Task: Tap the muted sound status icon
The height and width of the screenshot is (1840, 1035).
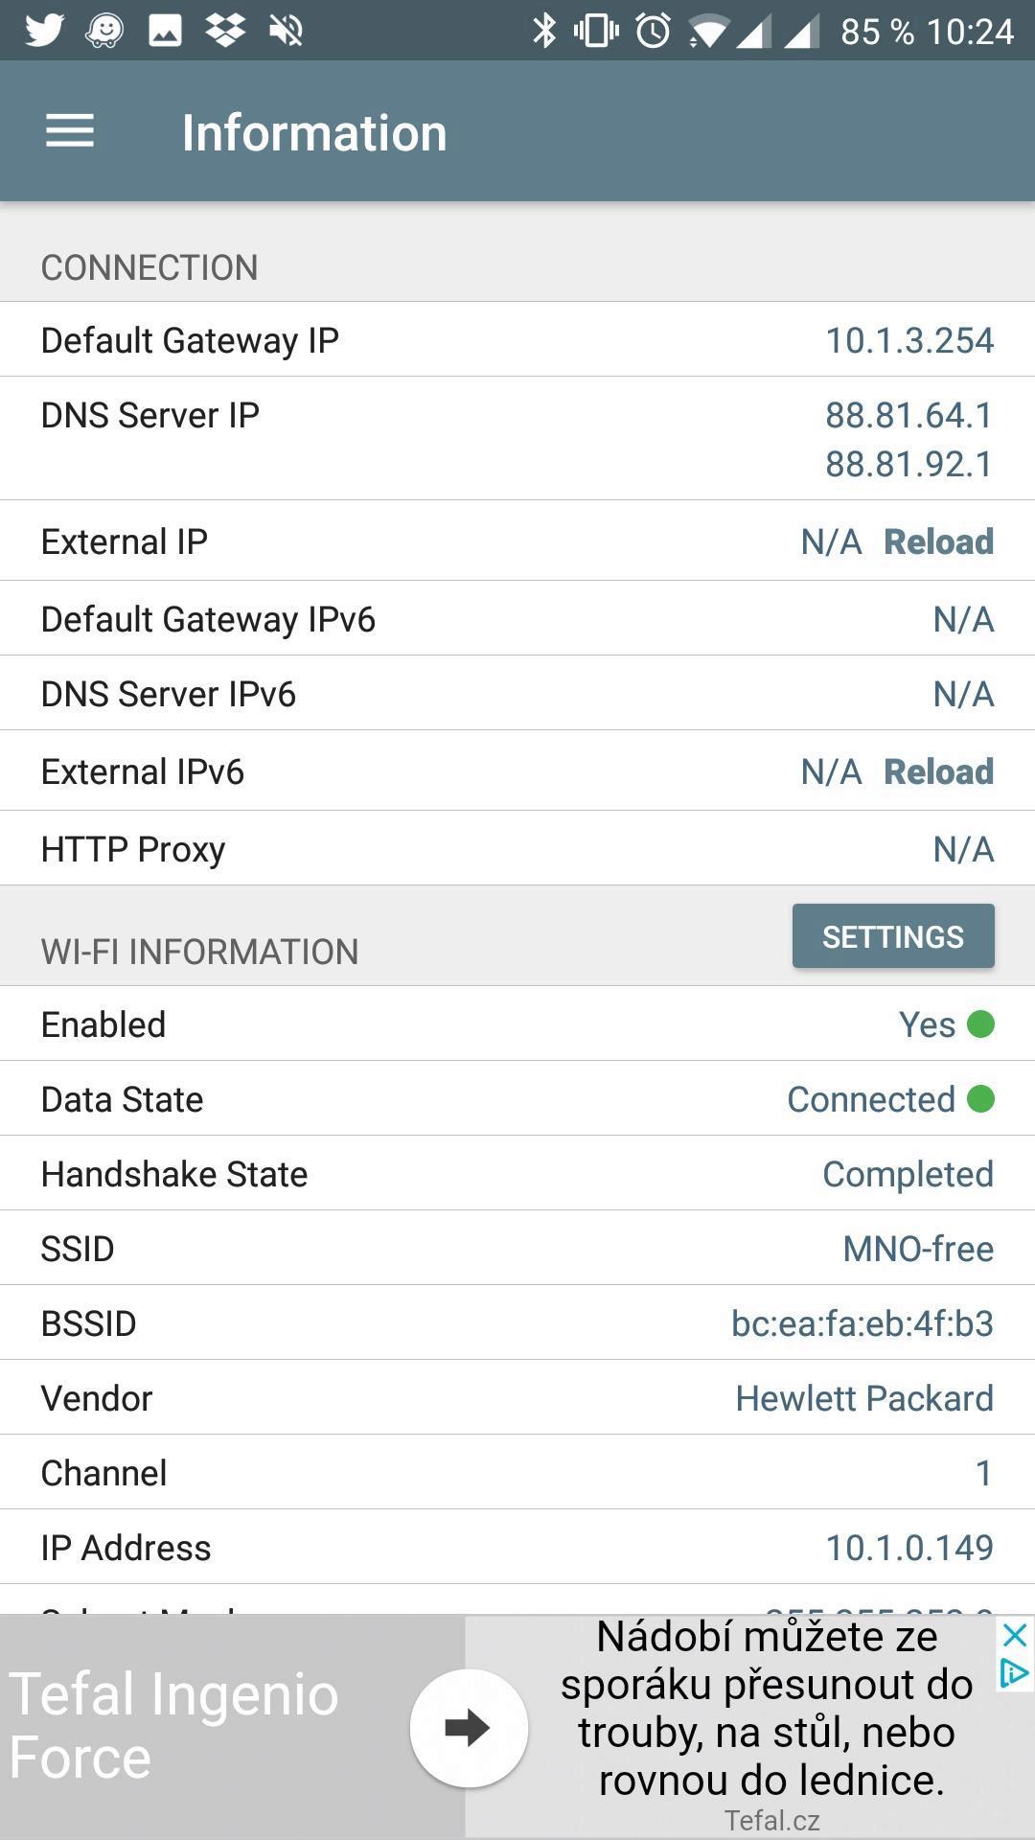Action: tap(286, 31)
